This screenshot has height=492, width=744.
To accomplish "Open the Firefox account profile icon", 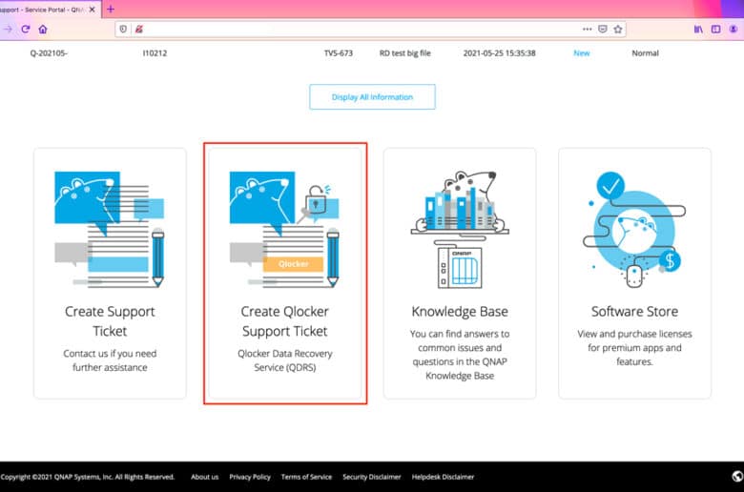I will point(734,29).
